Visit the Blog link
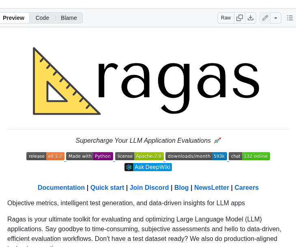 [x=181, y=187]
